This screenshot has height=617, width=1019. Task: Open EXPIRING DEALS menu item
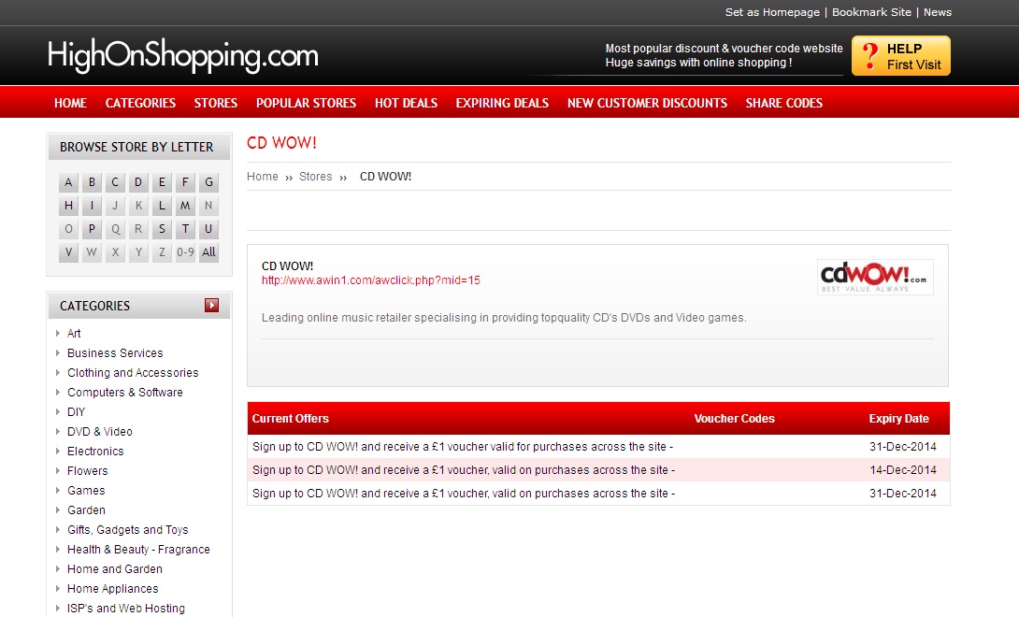point(502,103)
